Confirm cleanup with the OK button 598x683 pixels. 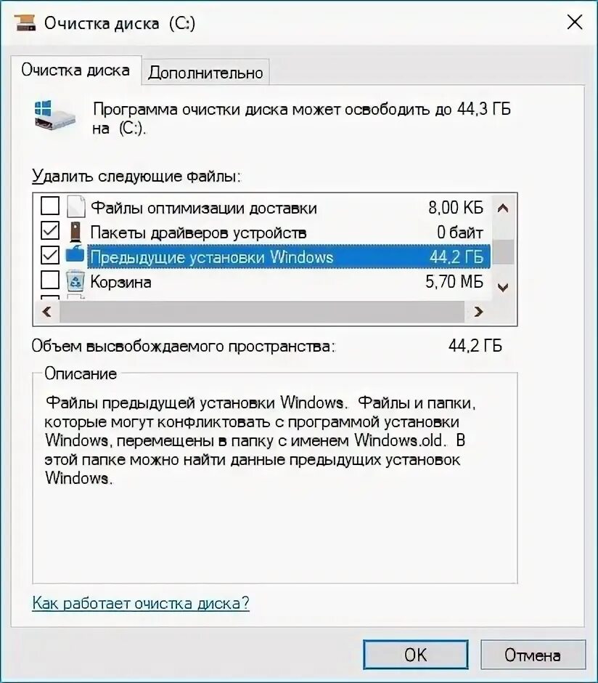click(x=416, y=655)
